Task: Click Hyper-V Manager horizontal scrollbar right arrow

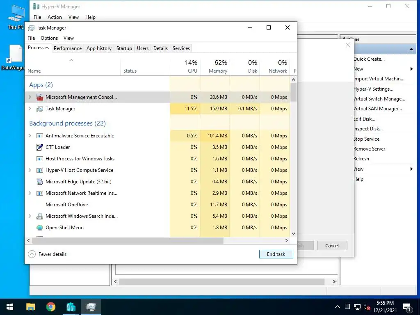Action: [334, 281]
